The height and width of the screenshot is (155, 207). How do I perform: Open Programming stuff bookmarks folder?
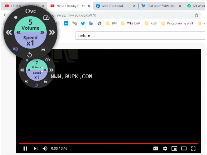tap(177, 24)
